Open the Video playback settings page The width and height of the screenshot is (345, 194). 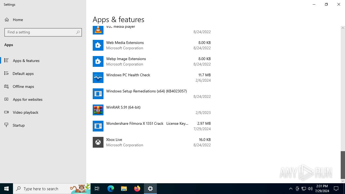(x=43, y=112)
